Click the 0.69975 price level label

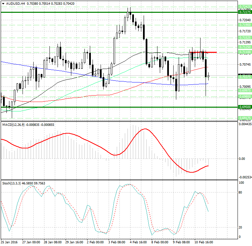(x=244, y=91)
